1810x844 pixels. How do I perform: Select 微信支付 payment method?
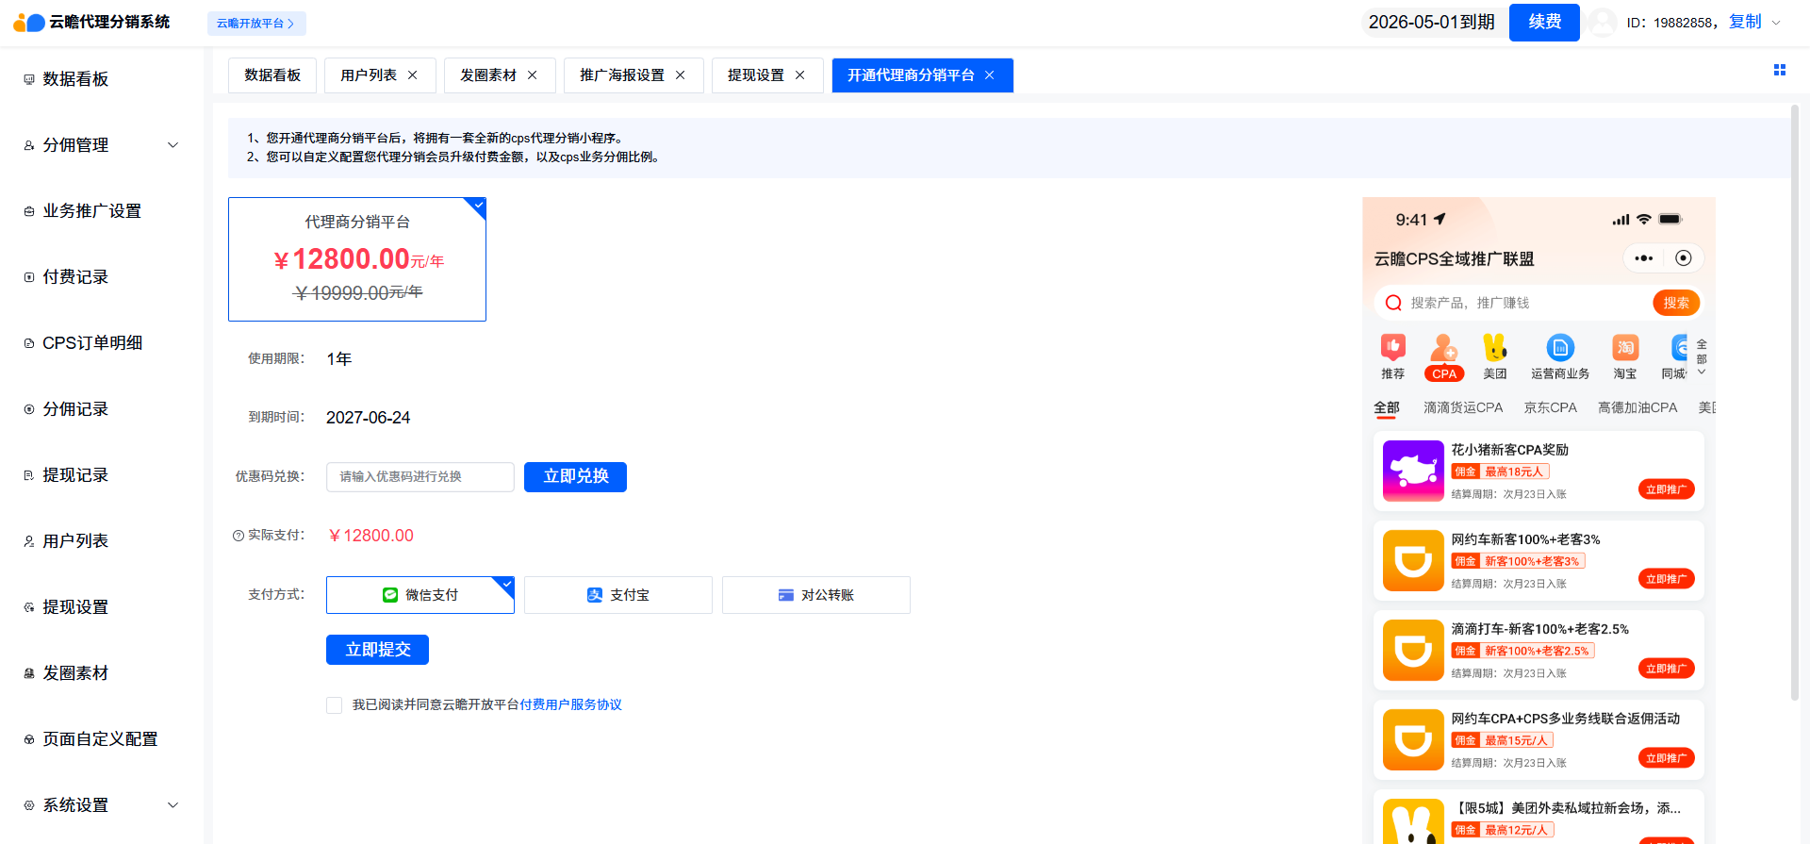[x=420, y=595]
